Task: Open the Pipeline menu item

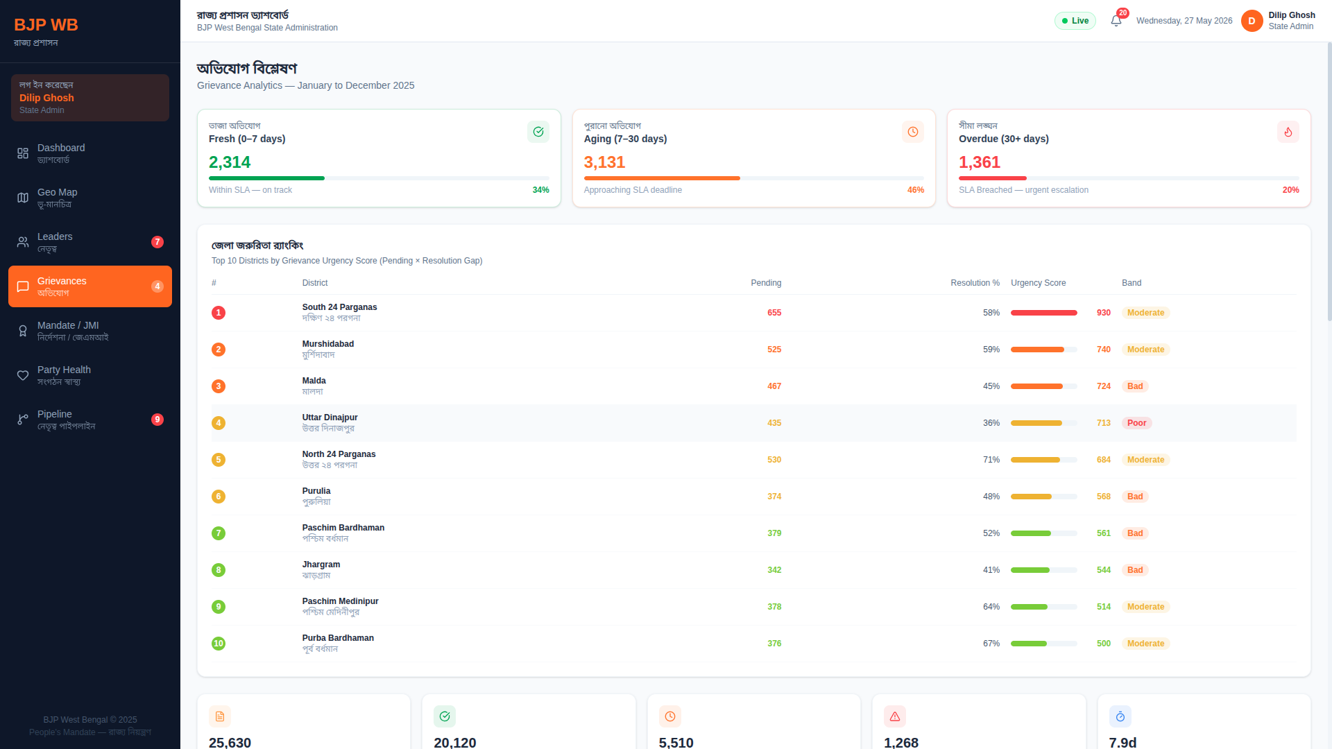Action: (90, 420)
